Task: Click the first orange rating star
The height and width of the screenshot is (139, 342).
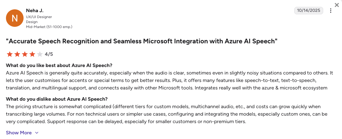Action: (x=10, y=54)
